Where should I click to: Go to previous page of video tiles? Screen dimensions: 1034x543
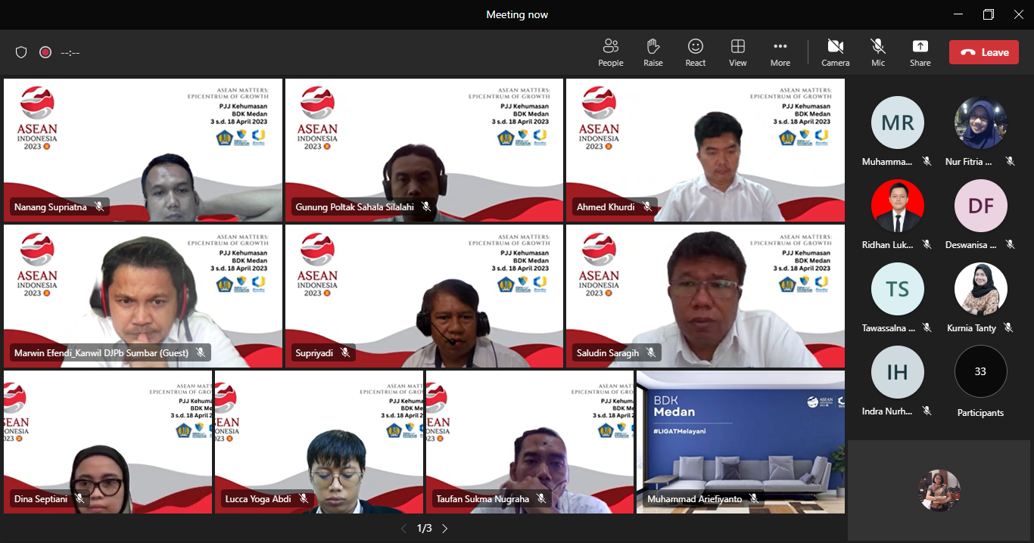(403, 529)
